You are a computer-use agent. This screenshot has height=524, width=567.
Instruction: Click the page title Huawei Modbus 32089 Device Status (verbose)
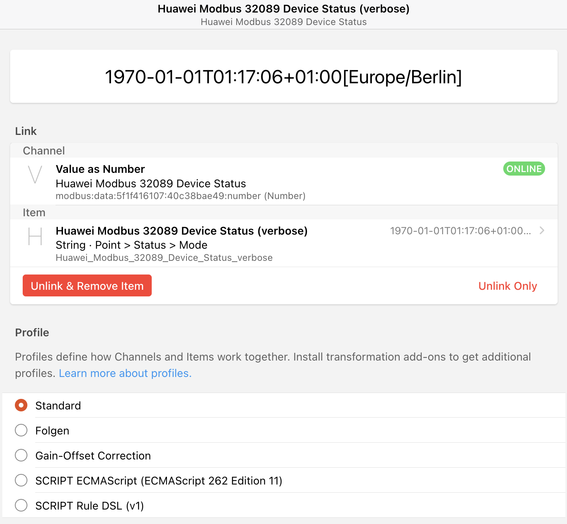pyautogui.click(x=283, y=9)
